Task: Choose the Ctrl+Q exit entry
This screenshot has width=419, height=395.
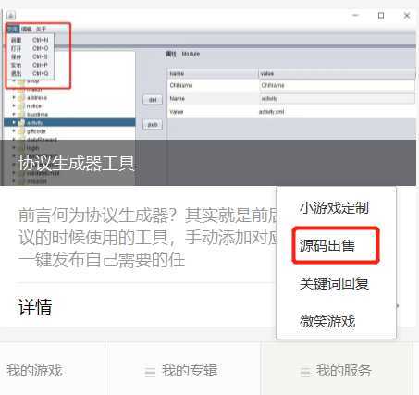Action: (30, 73)
